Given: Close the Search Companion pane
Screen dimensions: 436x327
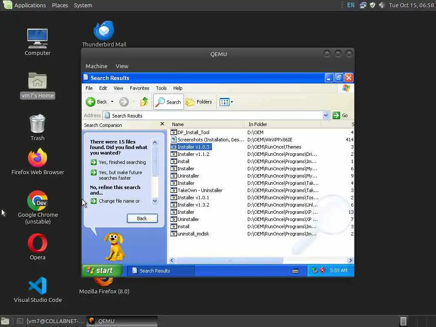Looking at the screenshot, I should pyautogui.click(x=162, y=124).
